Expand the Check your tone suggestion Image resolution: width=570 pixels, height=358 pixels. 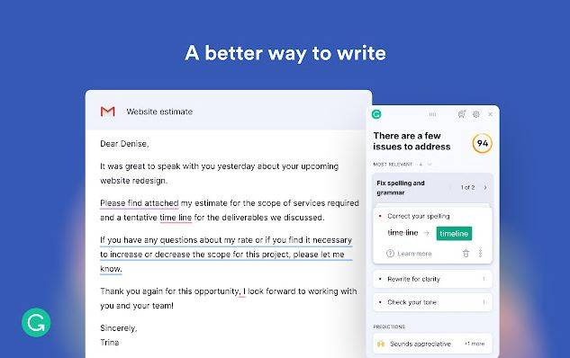tap(432, 302)
